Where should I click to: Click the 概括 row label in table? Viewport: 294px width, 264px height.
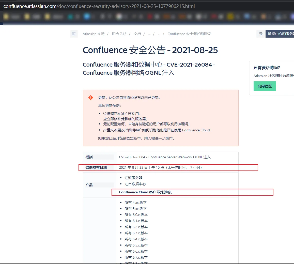click(89, 157)
